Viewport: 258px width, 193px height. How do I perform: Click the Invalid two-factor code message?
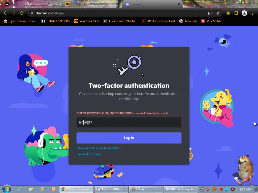click(152, 113)
